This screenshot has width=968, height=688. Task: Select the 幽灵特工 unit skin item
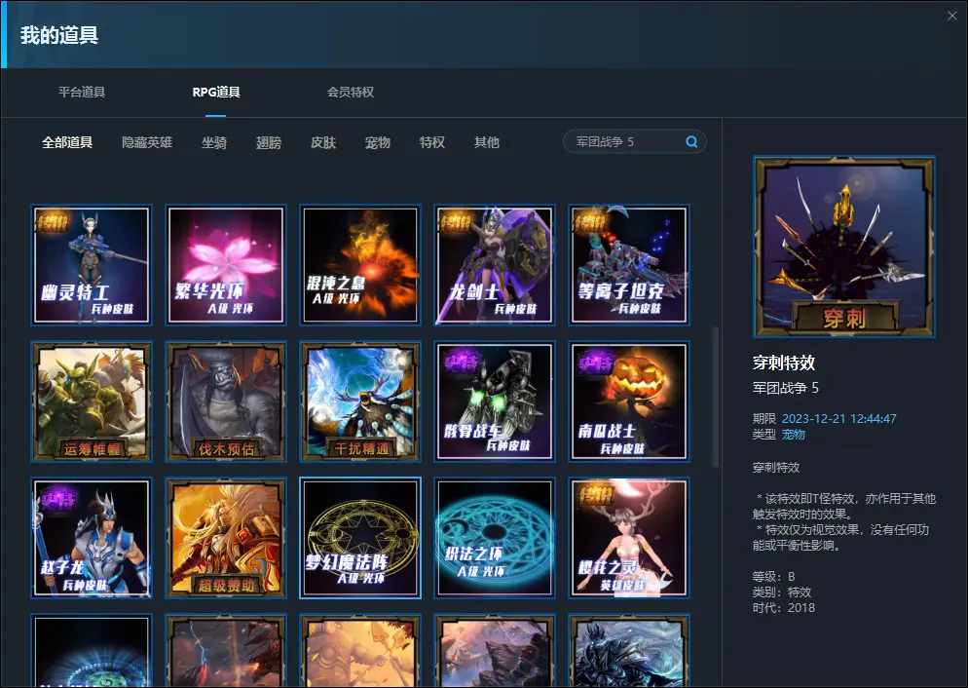pyautogui.click(x=92, y=265)
